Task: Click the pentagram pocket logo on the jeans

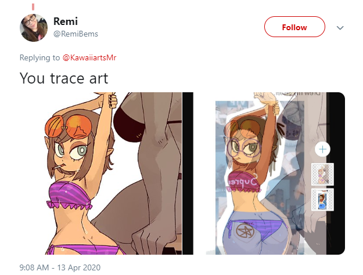Action: 245,231
